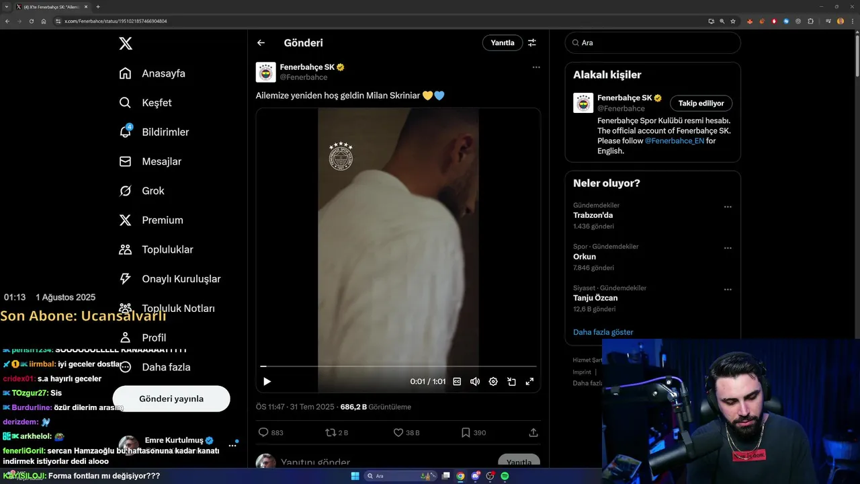
Task: Toggle video captions
Action: pos(457,381)
